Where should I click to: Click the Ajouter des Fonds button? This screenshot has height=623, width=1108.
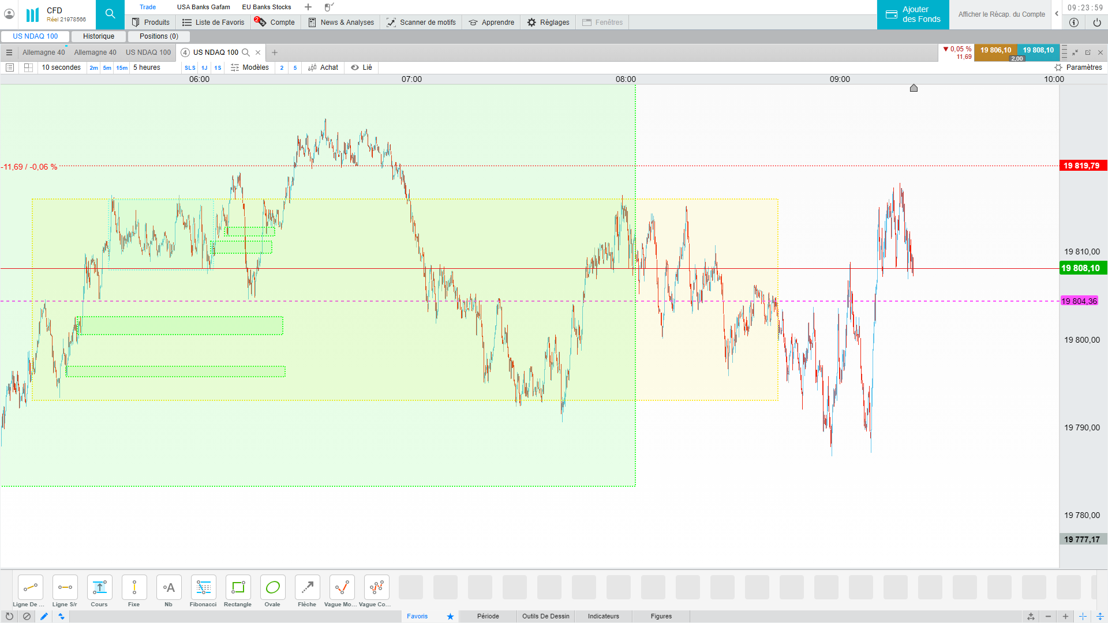[x=913, y=14]
